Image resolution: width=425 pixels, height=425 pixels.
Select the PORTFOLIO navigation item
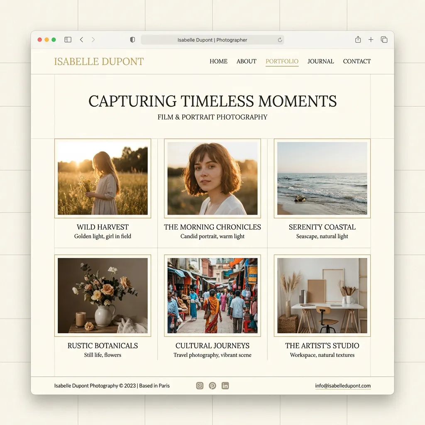coord(282,61)
